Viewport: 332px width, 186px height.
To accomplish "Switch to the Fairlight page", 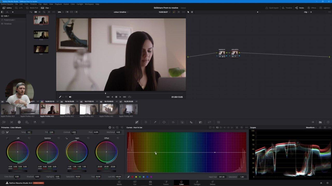I will (197, 183).
